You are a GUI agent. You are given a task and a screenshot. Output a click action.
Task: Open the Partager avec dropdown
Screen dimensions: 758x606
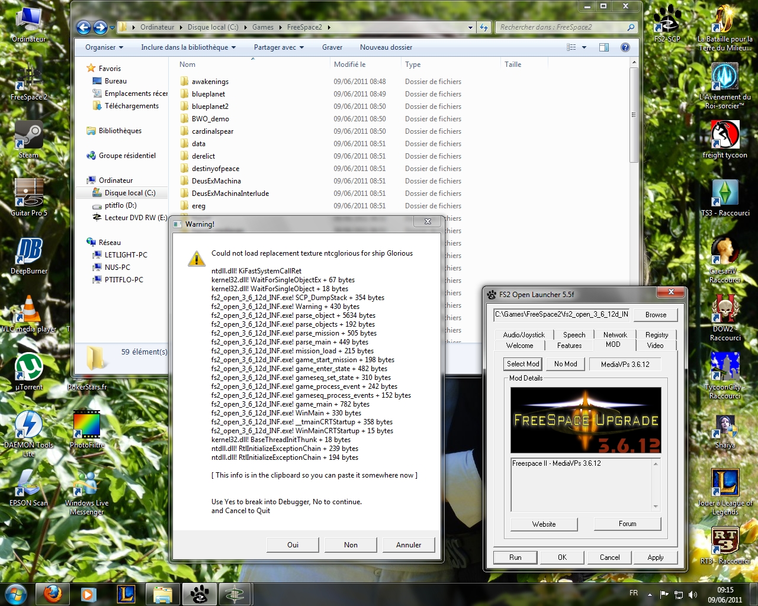[279, 47]
